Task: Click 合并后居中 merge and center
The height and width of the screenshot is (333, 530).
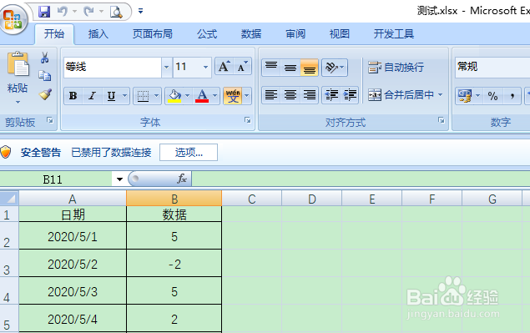Action: tap(401, 95)
